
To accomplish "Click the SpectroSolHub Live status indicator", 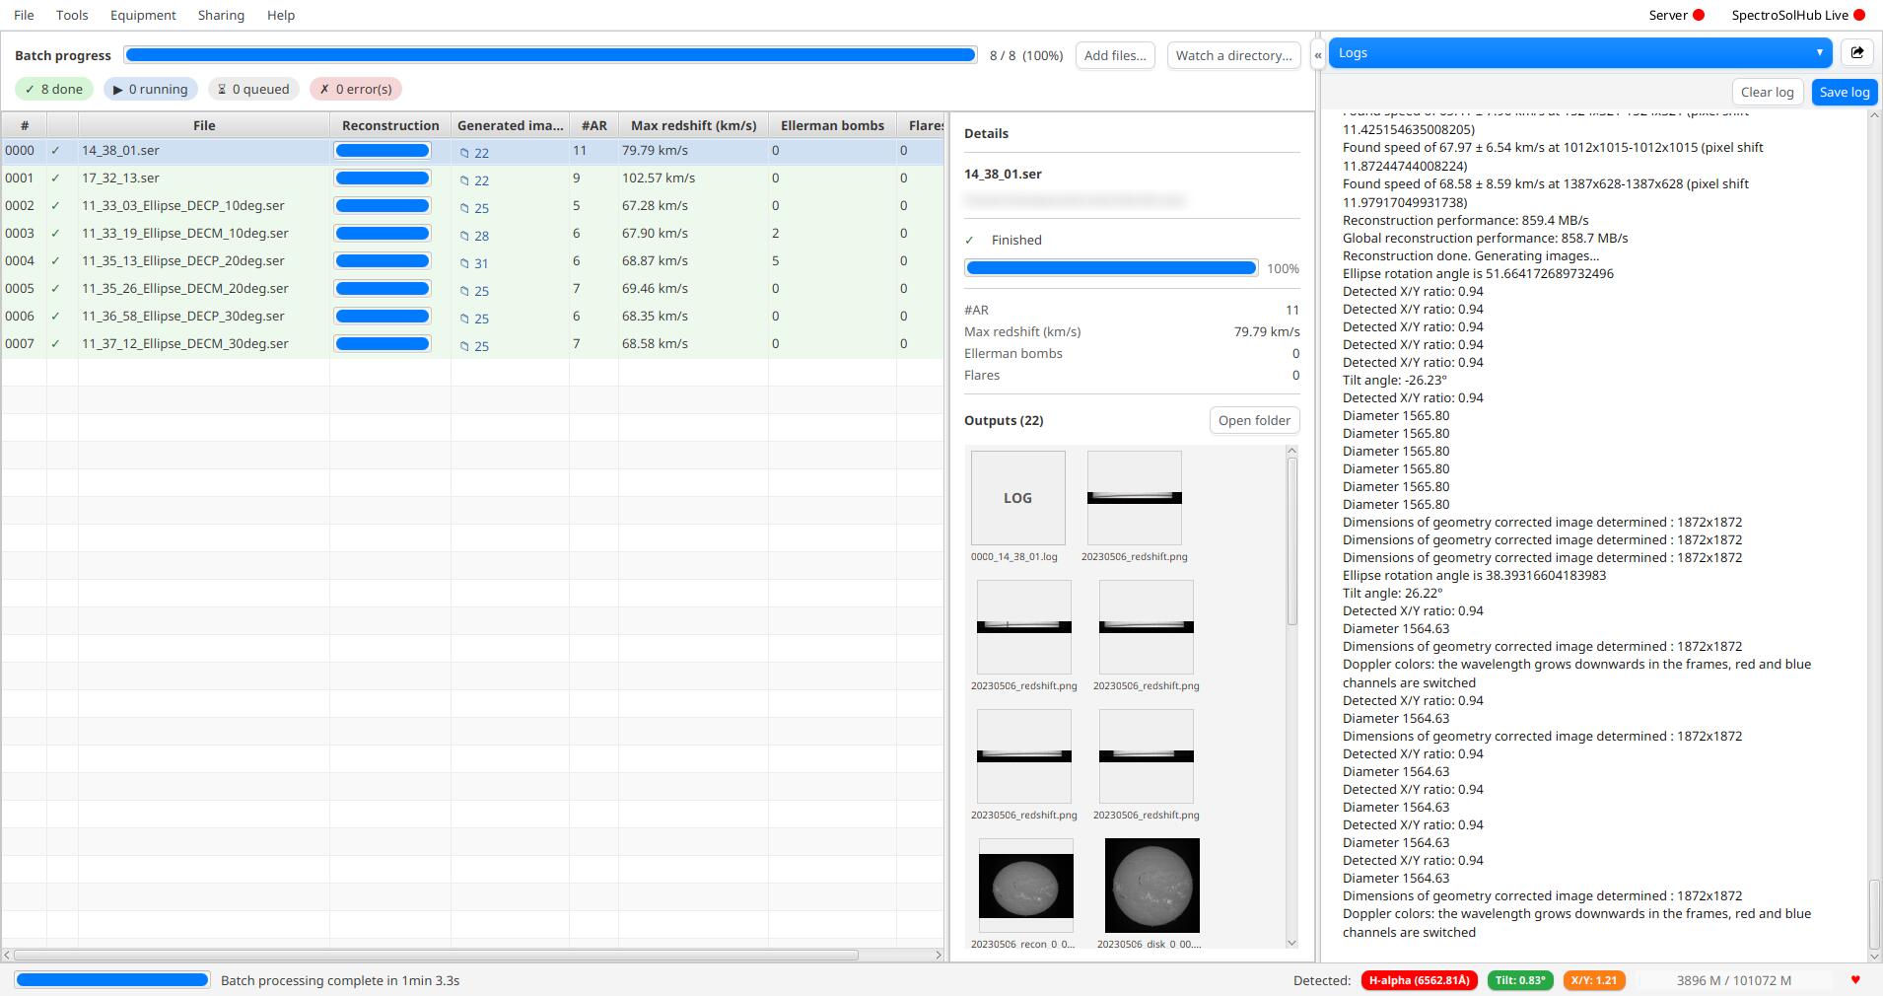I will coord(1859,15).
